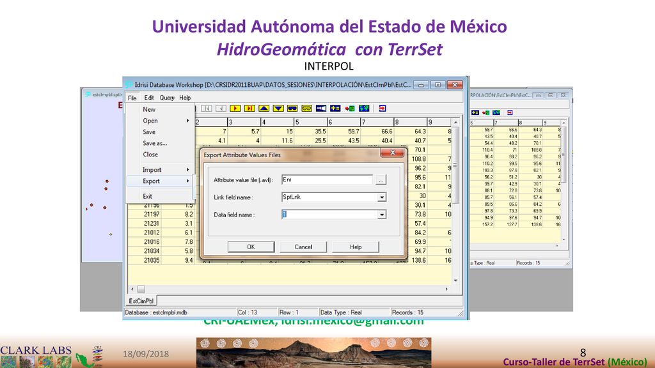Viewport: 655px width, 368px height.
Task: Click vertical scrollbar up arrow in right window
Action: coord(564,123)
